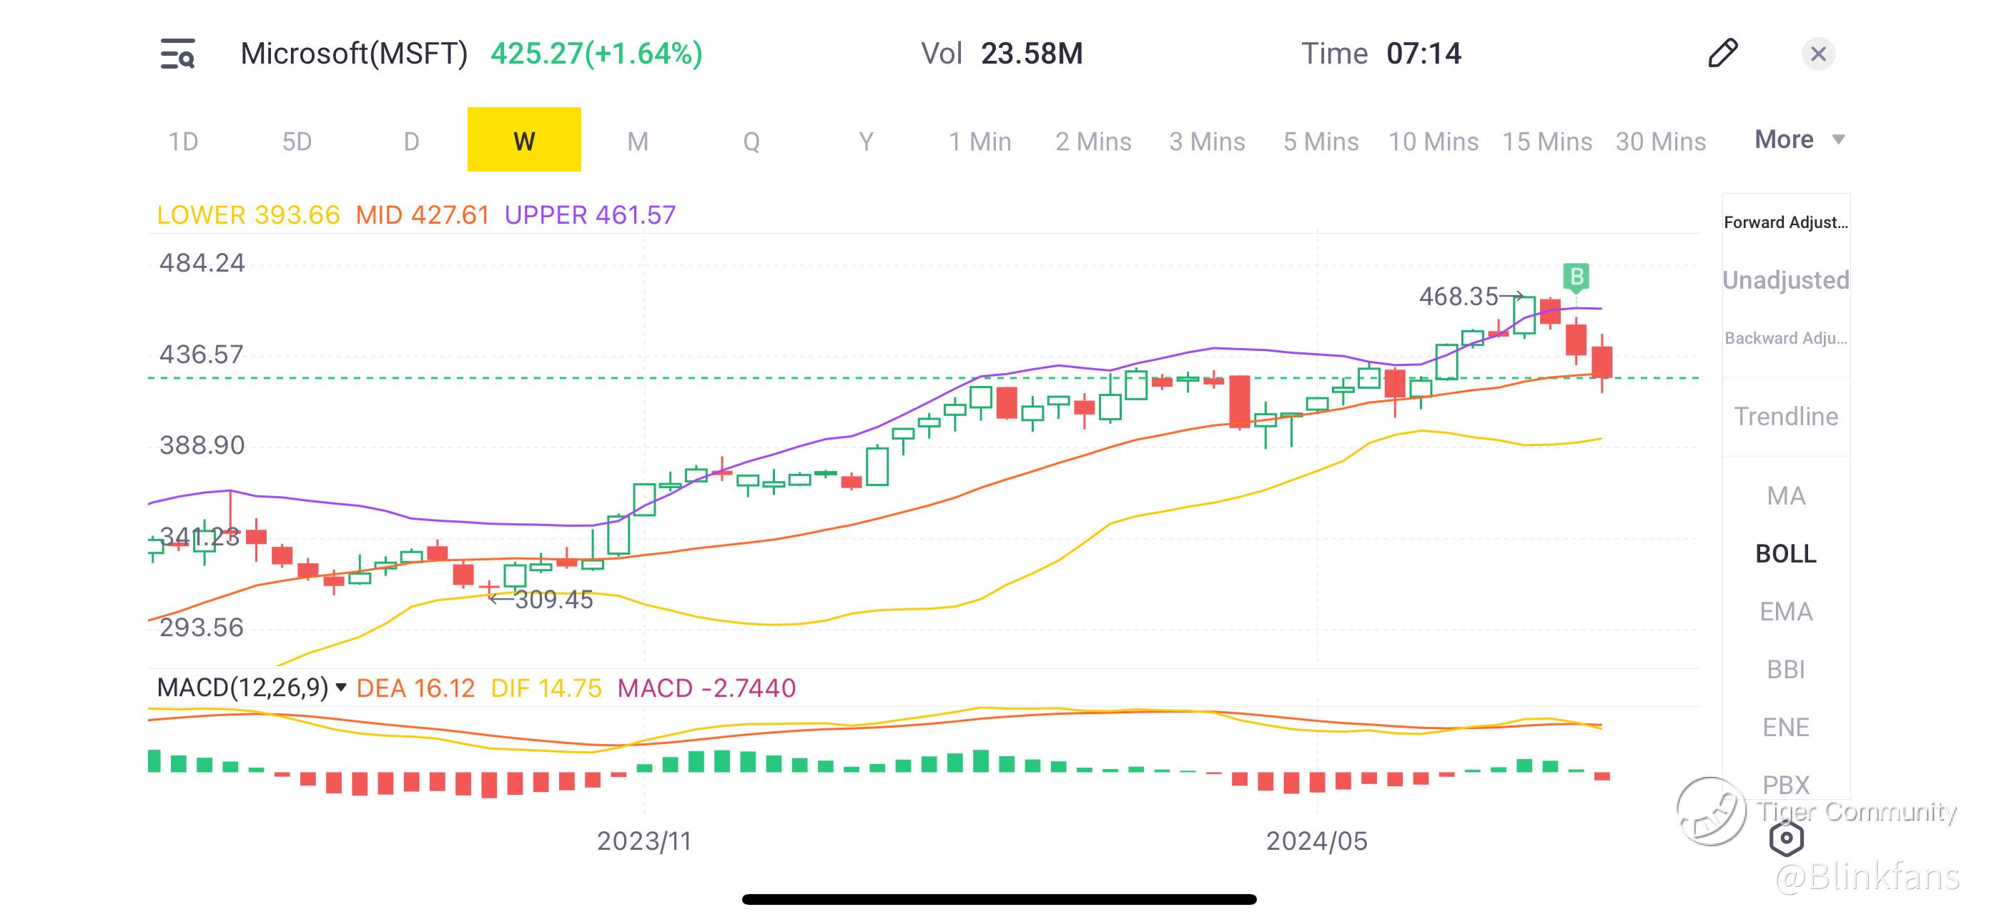This screenshot has height=922, width=1999.
Task: Select the 15 Mins interval
Action: (x=1546, y=142)
